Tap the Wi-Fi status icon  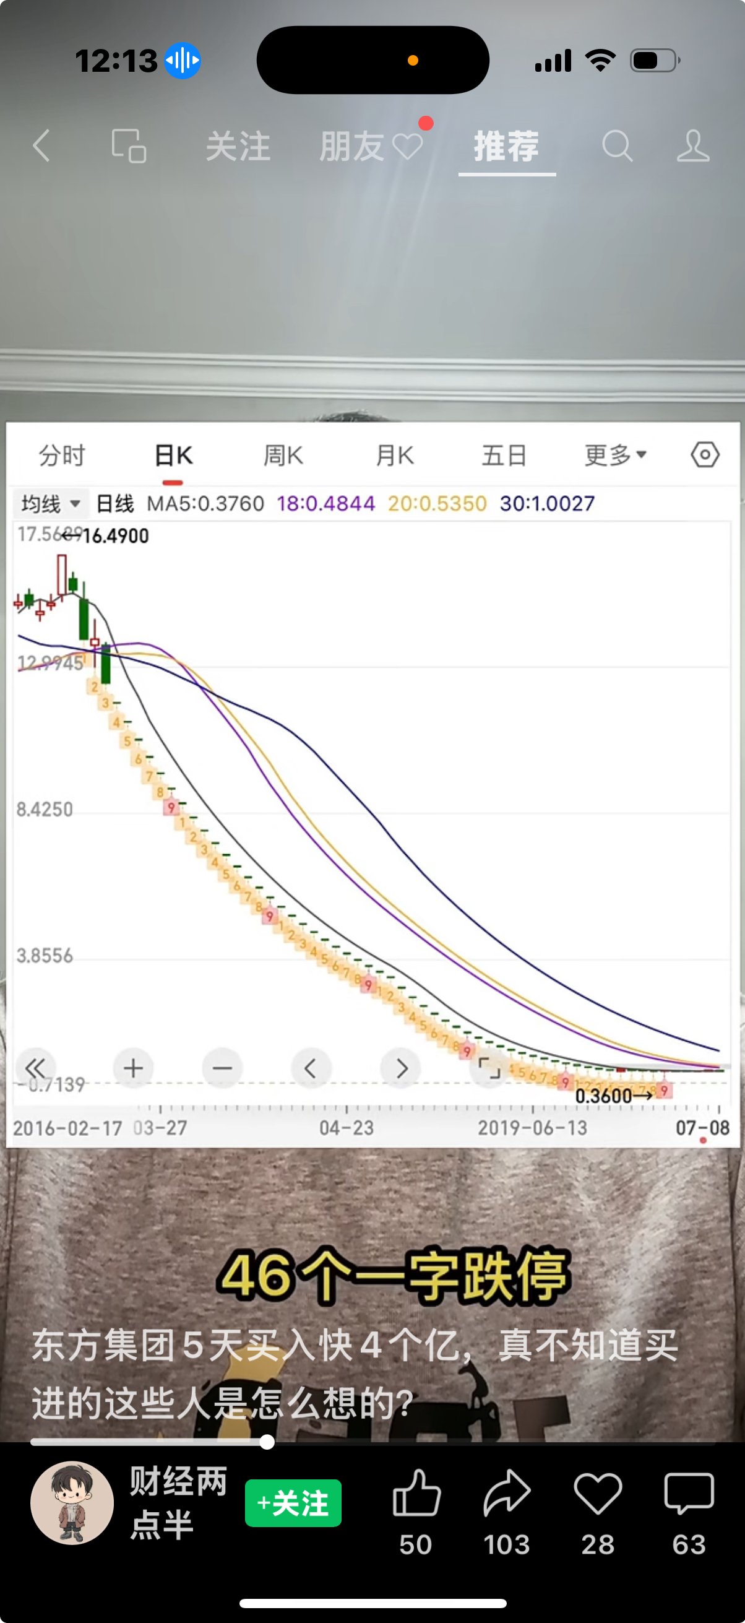(600, 61)
